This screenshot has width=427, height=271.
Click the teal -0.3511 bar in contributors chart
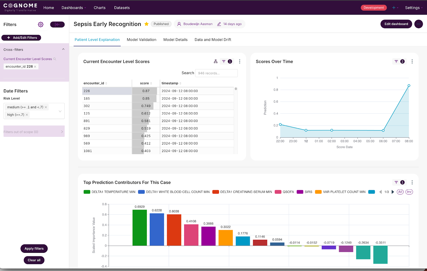[x=380, y=255]
